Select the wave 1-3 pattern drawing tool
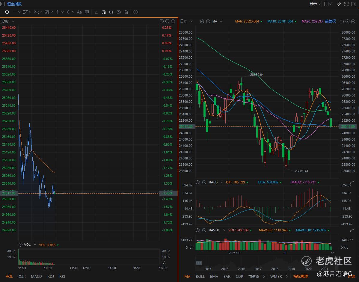 coord(36,12)
